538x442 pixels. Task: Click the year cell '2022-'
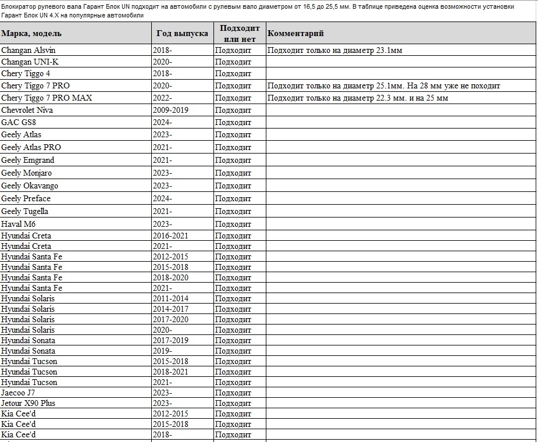click(x=183, y=98)
